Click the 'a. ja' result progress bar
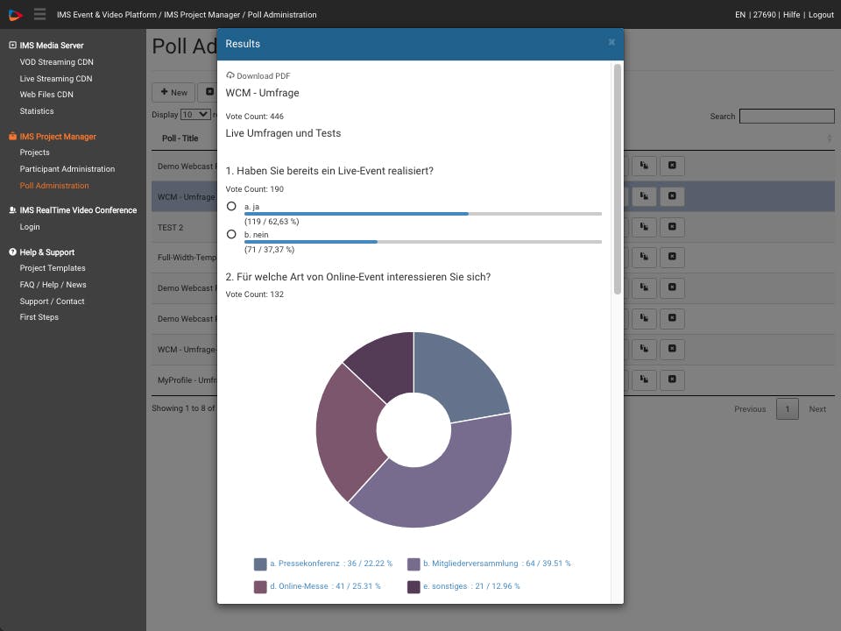 point(422,214)
